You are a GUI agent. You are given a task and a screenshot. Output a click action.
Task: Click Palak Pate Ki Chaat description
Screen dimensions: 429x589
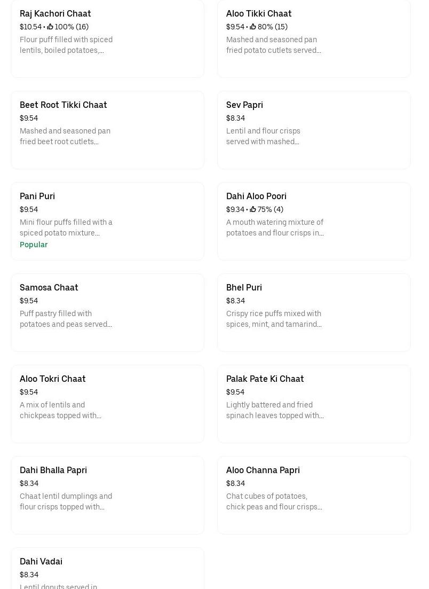(x=274, y=410)
